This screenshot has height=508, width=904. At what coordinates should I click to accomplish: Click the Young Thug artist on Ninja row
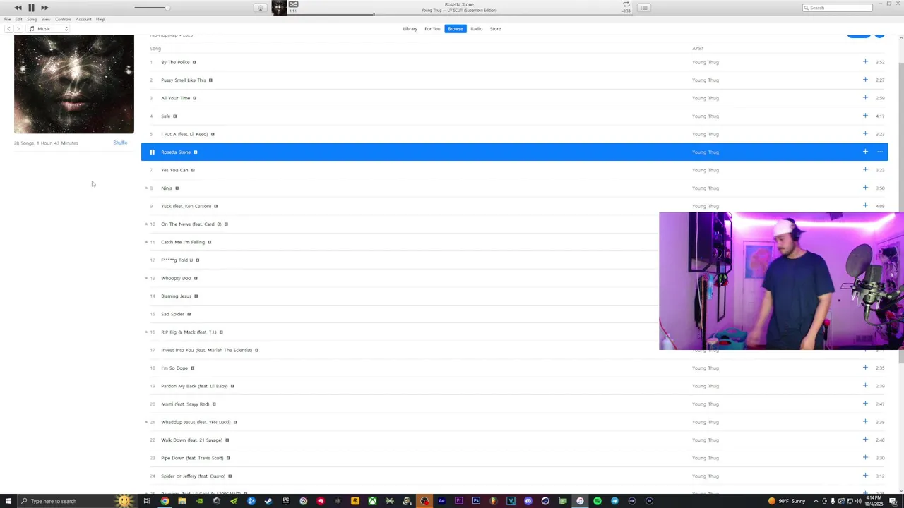[705, 188]
